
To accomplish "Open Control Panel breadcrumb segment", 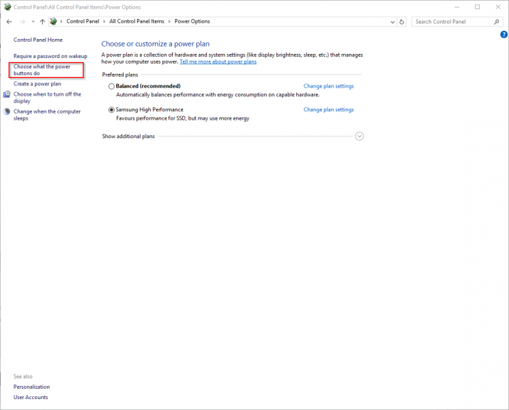I will 83,21.
